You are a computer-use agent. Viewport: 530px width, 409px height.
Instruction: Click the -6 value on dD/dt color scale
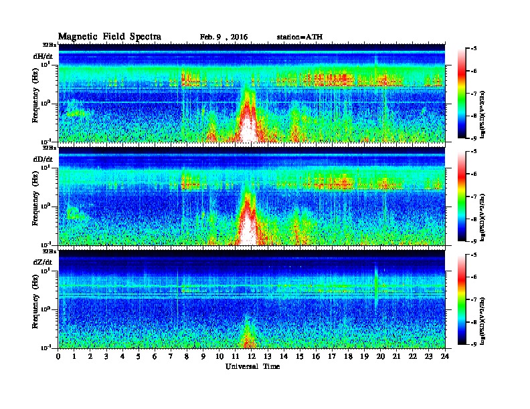[474, 174]
